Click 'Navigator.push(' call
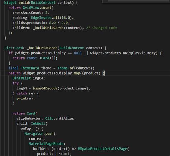This screenshot has width=170, height=156. coord(40,134)
